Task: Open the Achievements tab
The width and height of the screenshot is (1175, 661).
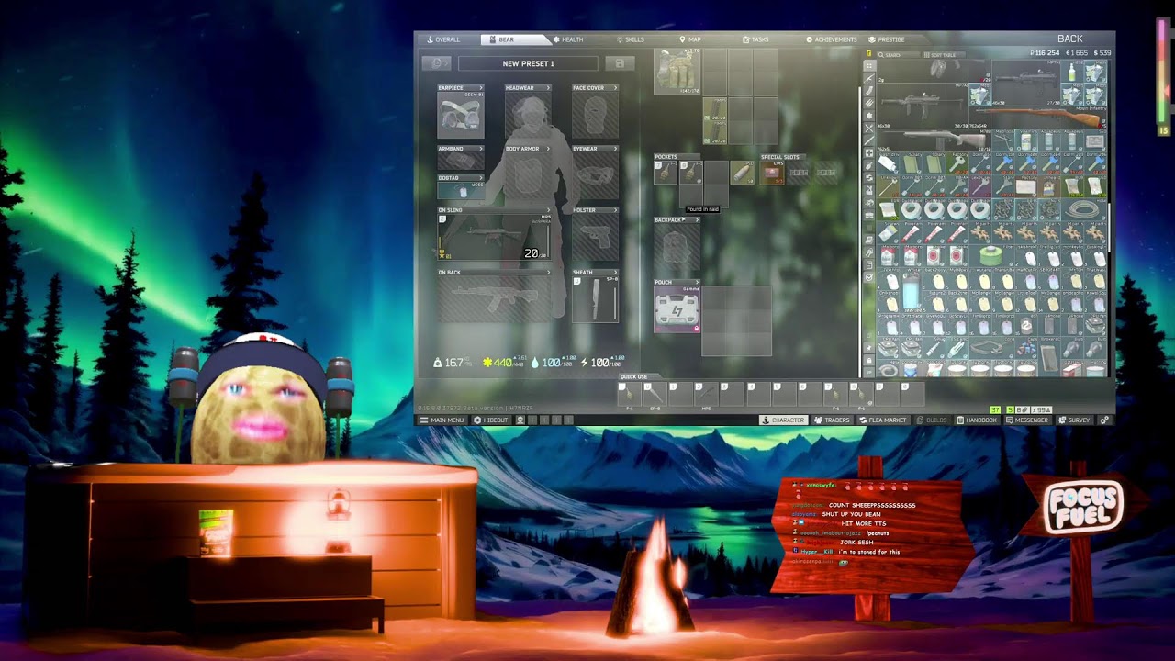Action: point(832,39)
